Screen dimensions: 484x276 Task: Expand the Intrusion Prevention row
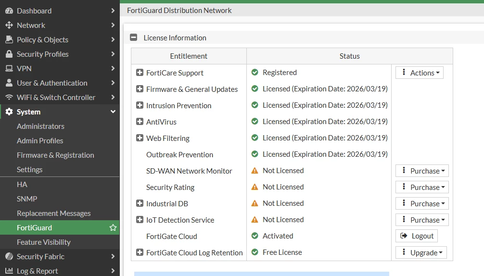(x=140, y=105)
